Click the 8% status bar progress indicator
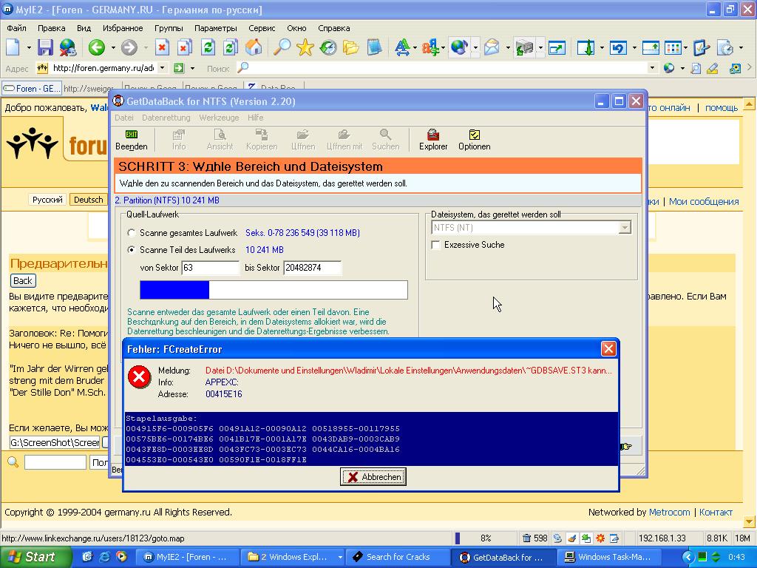 485,538
